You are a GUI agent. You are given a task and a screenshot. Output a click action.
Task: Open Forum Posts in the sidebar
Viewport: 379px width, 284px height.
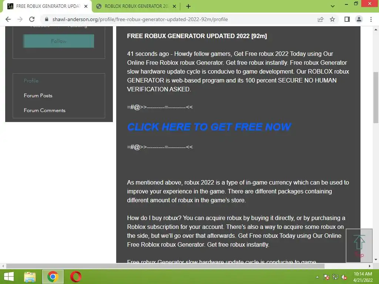coord(38,96)
